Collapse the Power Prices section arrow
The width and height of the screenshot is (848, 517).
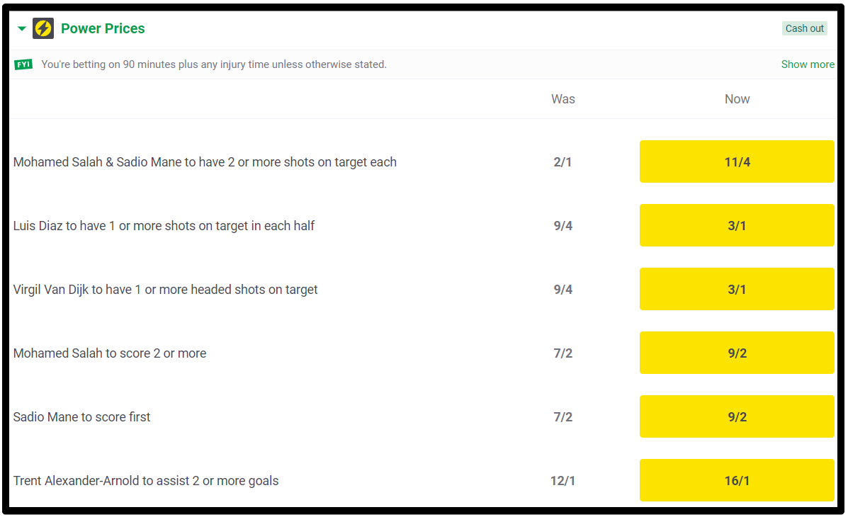click(x=22, y=28)
